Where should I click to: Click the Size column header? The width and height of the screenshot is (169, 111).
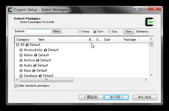click(x=112, y=40)
